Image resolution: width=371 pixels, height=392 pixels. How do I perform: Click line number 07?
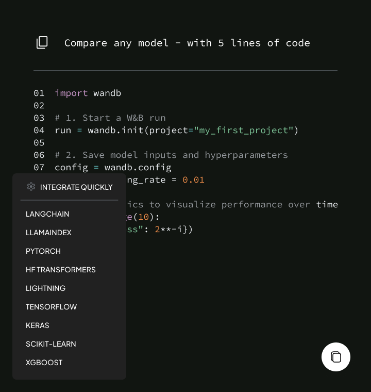pos(39,168)
